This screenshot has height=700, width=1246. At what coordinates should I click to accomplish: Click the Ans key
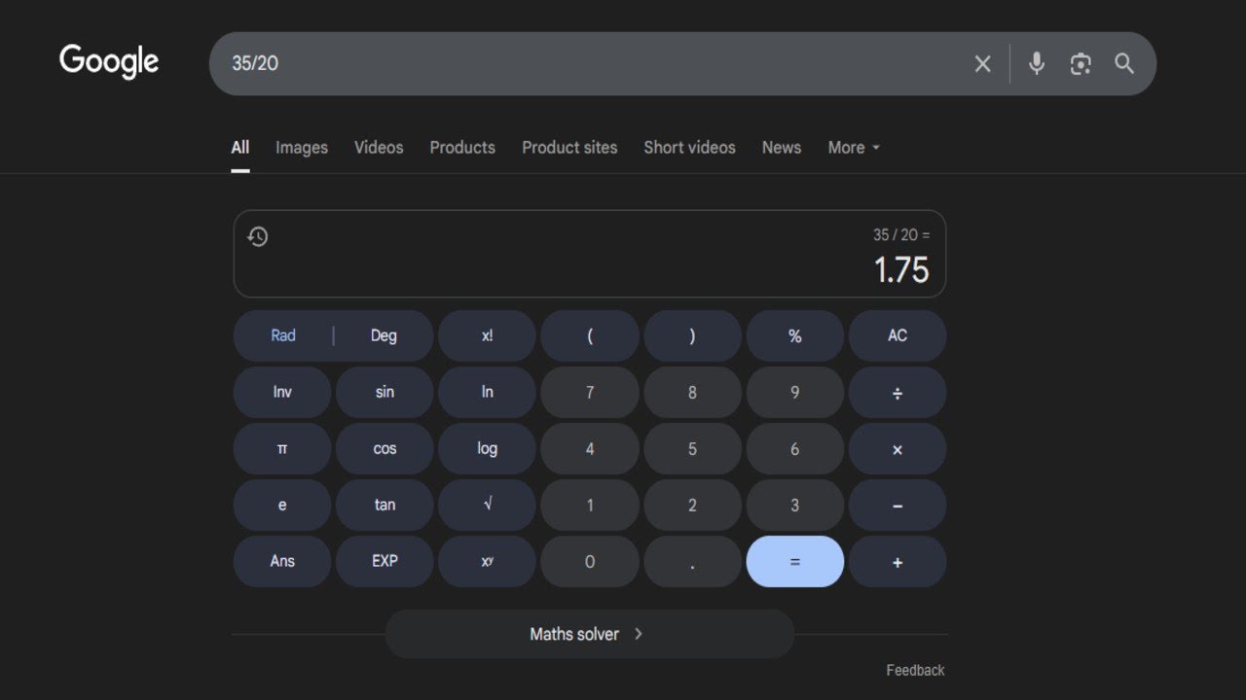[282, 561]
